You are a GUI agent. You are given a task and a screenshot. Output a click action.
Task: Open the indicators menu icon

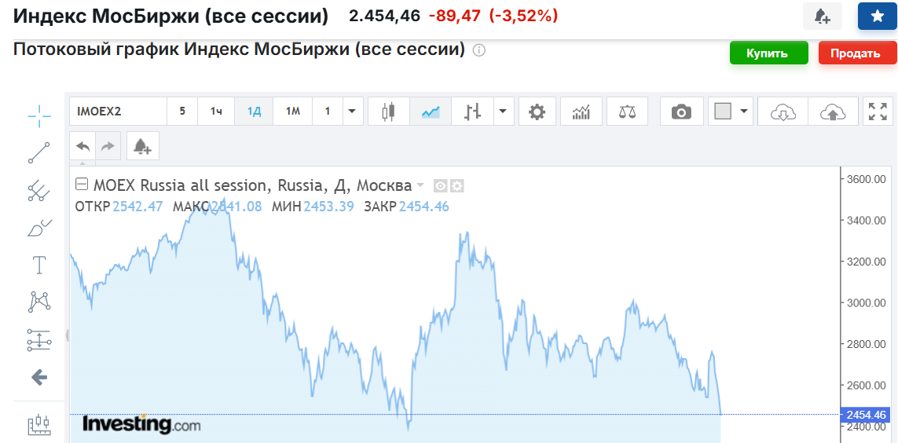point(581,111)
